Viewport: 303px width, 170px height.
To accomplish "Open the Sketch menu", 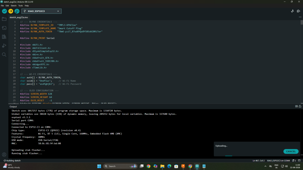I will [14, 6].
